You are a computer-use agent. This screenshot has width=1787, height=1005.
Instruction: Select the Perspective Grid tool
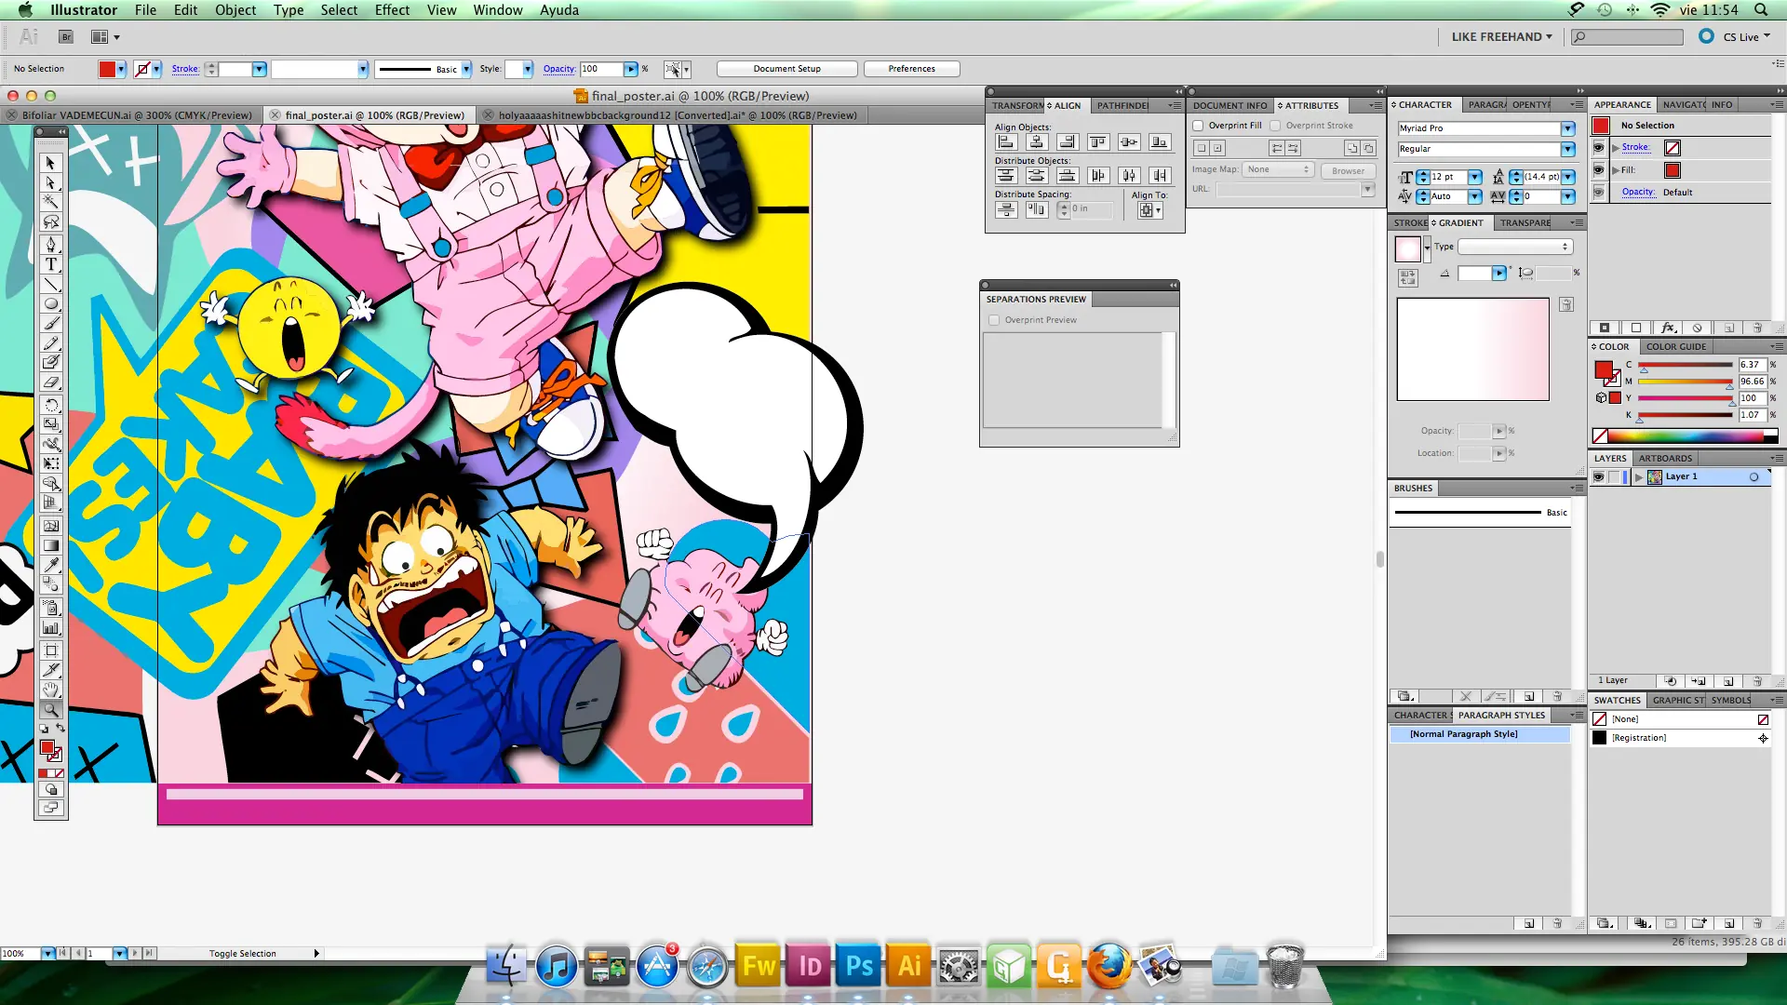50,503
